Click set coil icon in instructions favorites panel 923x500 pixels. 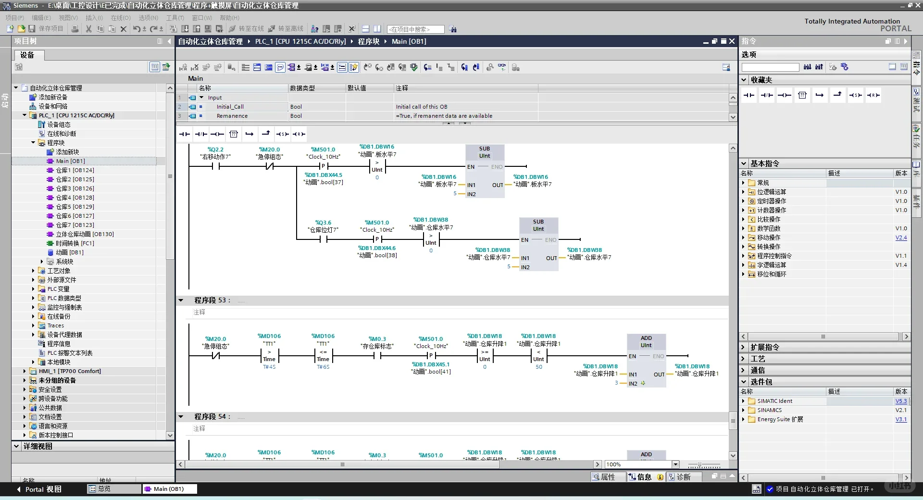click(x=855, y=95)
